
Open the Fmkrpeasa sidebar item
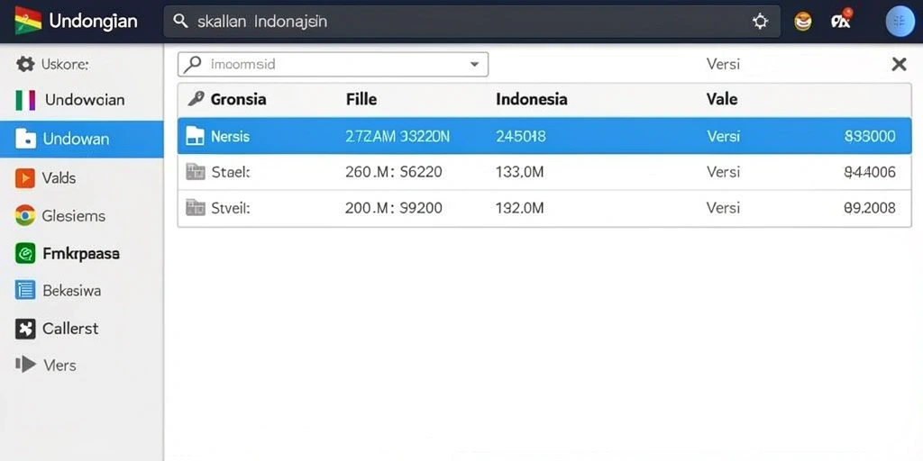[82, 253]
